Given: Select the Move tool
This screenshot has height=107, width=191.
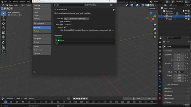Looking at the screenshot, I should [4, 23].
